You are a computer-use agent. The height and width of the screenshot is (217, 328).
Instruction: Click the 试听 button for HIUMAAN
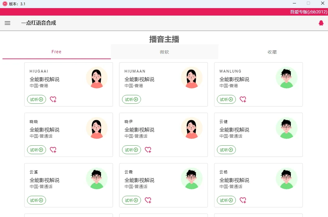pyautogui.click(x=131, y=99)
